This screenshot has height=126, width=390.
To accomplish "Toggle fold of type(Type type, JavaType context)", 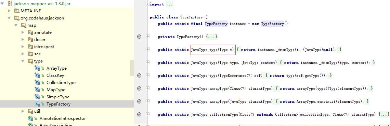I will tap(147, 62).
